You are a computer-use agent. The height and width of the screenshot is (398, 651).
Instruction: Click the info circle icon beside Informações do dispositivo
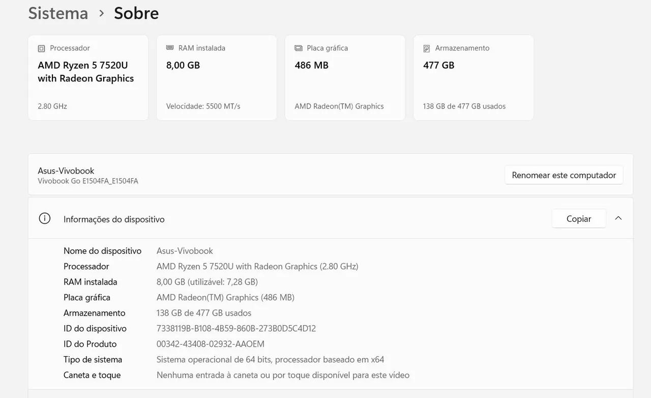click(45, 218)
